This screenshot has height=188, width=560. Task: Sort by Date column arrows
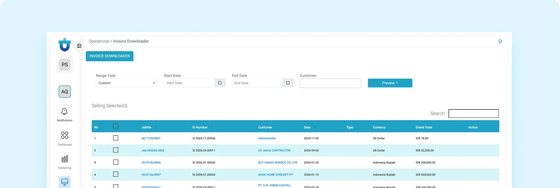pyautogui.click(x=315, y=127)
